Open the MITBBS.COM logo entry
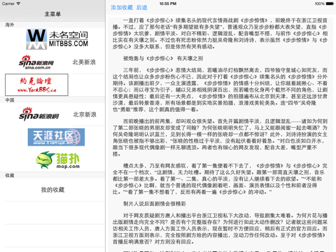This screenshot has width=336, height=252. (x=57, y=39)
